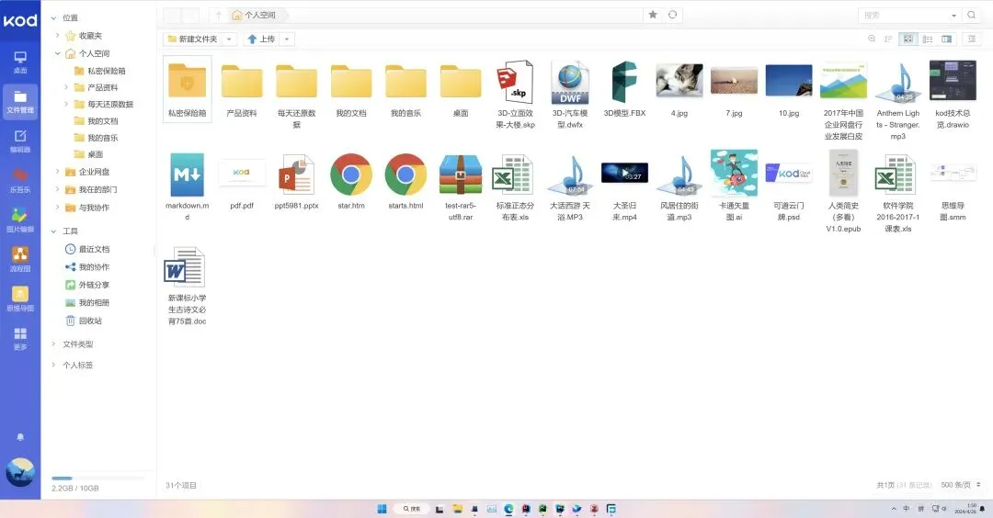
Task: Switch to list view
Action: 927,39
